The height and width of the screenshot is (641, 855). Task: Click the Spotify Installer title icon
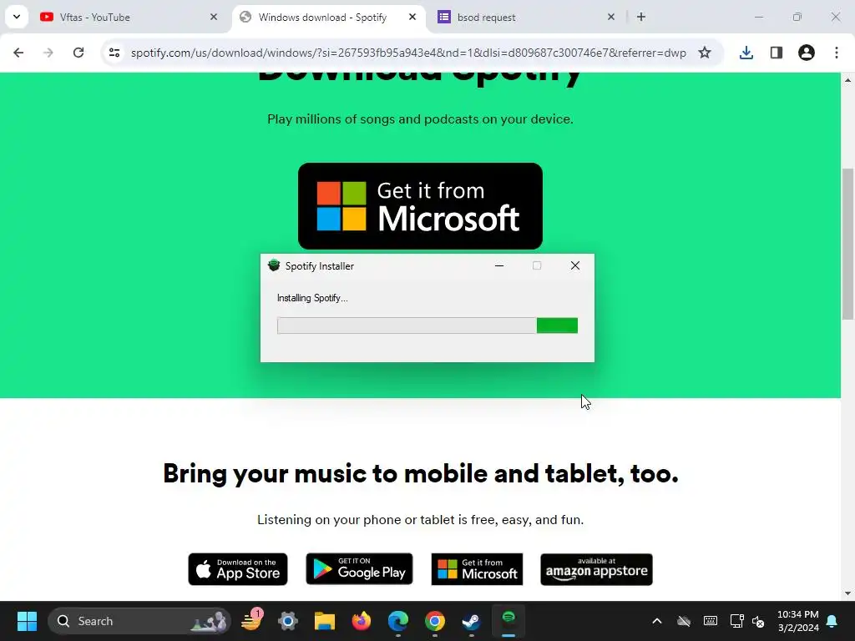click(x=274, y=265)
